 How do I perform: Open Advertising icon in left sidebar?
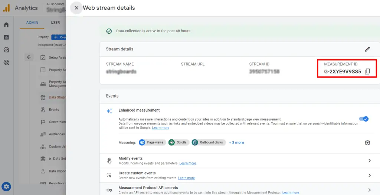[6, 63]
